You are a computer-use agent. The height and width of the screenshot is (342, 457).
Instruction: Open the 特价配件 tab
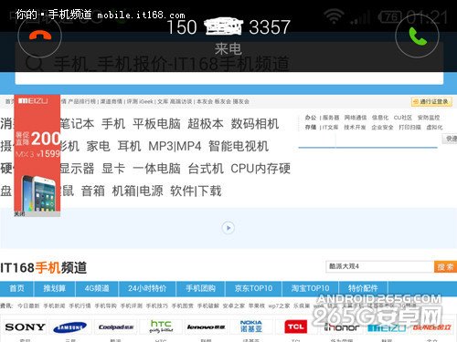click(x=363, y=288)
